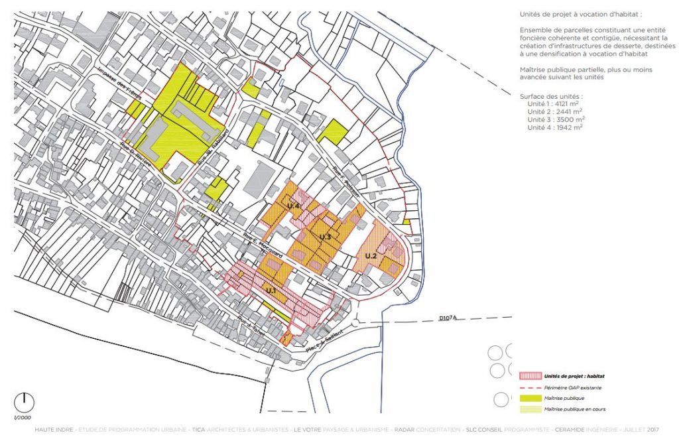Click the 'Unité 4 : 1942 m²' line
Screen dimensions: 679x437
[x=555, y=127]
